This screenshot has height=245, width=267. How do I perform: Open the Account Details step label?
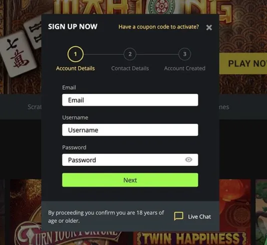click(76, 68)
